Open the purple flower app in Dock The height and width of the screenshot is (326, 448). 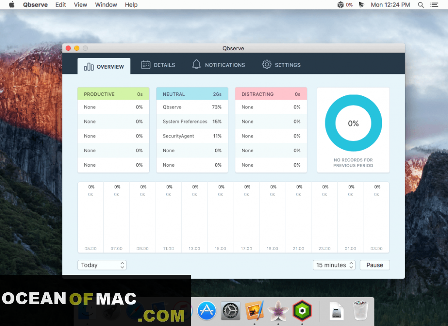(278, 311)
